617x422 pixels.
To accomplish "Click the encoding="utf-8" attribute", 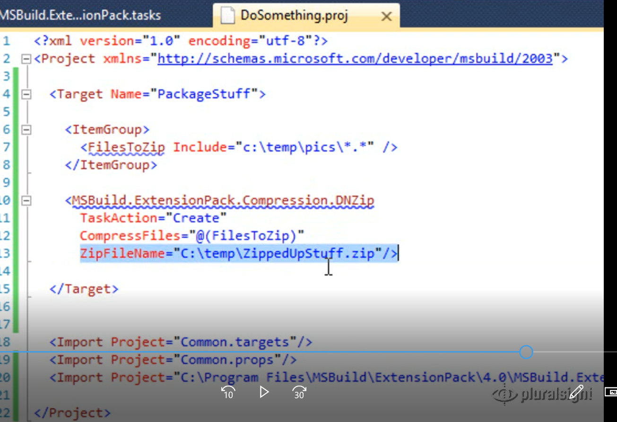I will pyautogui.click(x=250, y=41).
